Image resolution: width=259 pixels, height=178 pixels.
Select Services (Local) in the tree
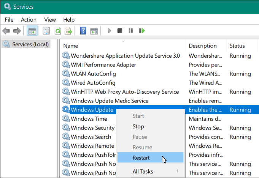[26, 44]
